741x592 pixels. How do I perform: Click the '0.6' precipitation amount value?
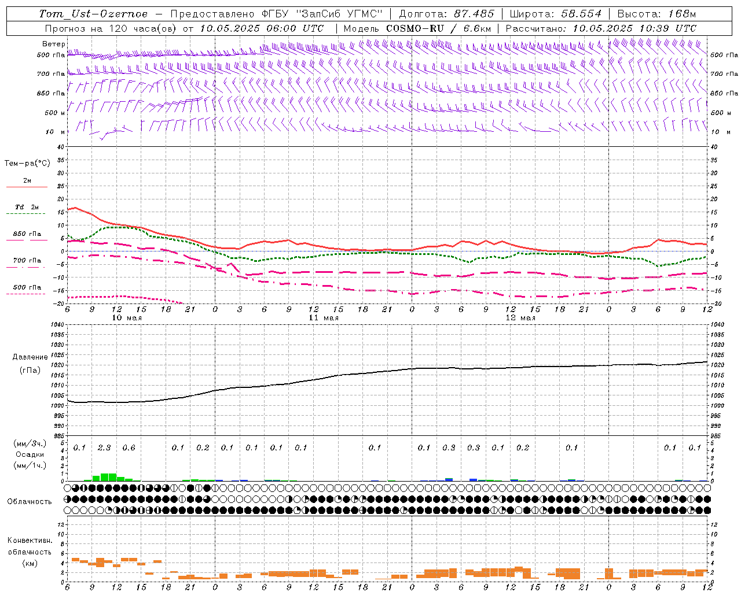129,447
